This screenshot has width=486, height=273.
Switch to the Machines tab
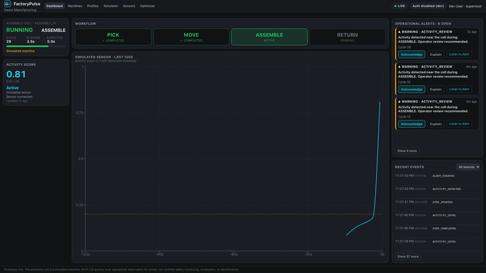(x=75, y=6)
